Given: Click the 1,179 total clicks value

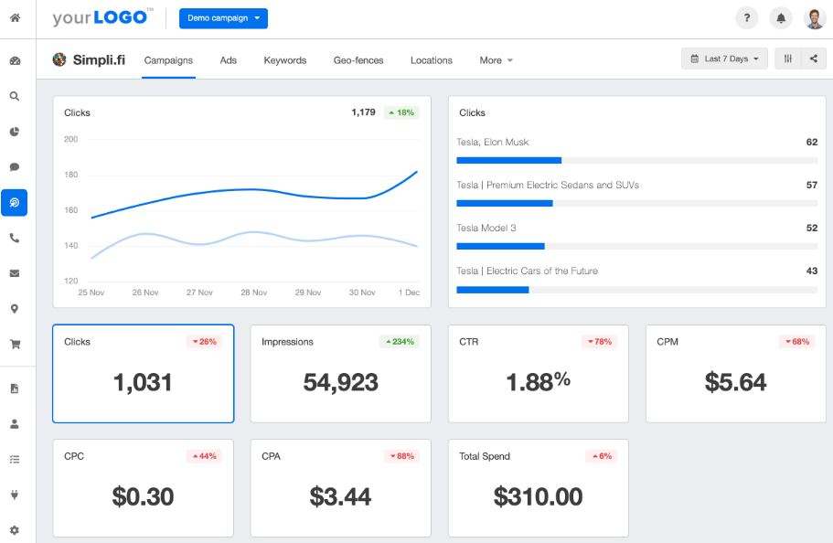Looking at the screenshot, I should (x=363, y=112).
